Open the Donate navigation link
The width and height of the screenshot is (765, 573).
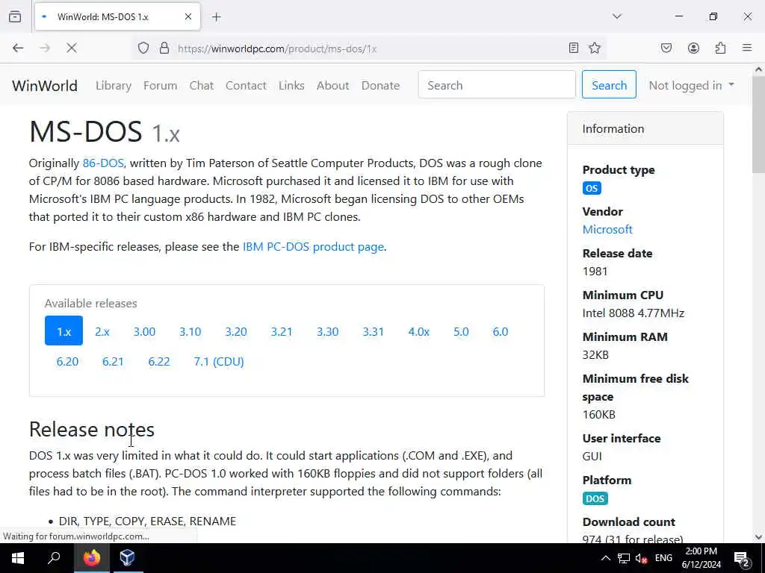coord(380,85)
